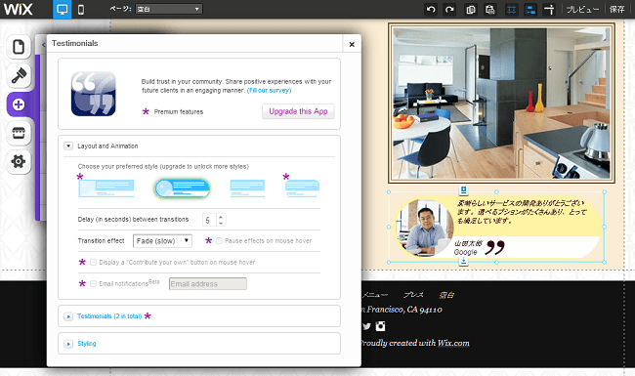Switch to desktop editor view
This screenshot has width=635, height=376.
[62, 10]
